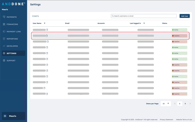The width and height of the screenshot is (195, 122).
Task: Open the Items per Page dropdown
Action: click(x=166, y=103)
